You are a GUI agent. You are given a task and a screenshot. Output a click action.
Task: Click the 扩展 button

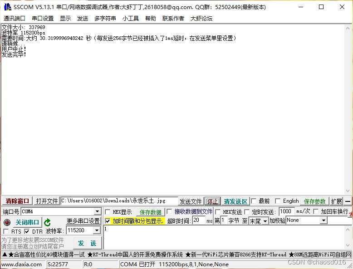coord(336,201)
